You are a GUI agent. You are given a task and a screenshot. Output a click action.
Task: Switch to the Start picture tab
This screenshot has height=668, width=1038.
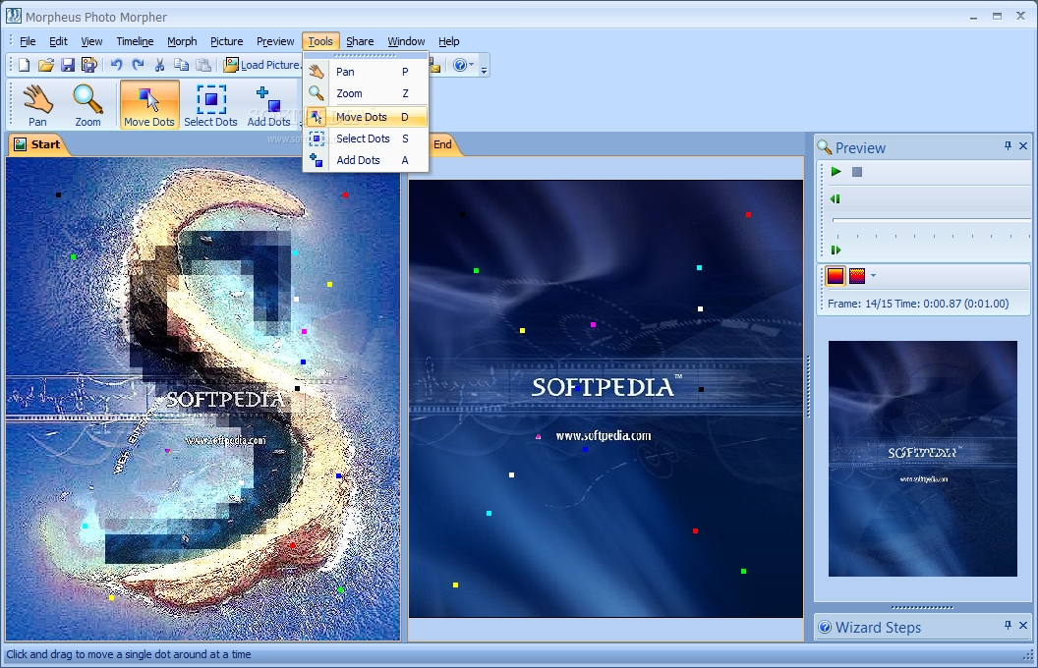point(37,144)
